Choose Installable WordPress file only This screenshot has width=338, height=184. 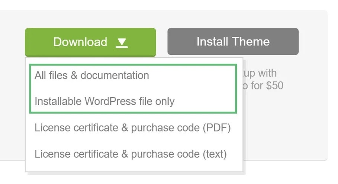point(104,101)
